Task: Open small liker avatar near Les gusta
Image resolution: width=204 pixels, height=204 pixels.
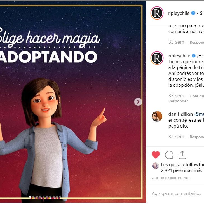Action: click(x=156, y=166)
